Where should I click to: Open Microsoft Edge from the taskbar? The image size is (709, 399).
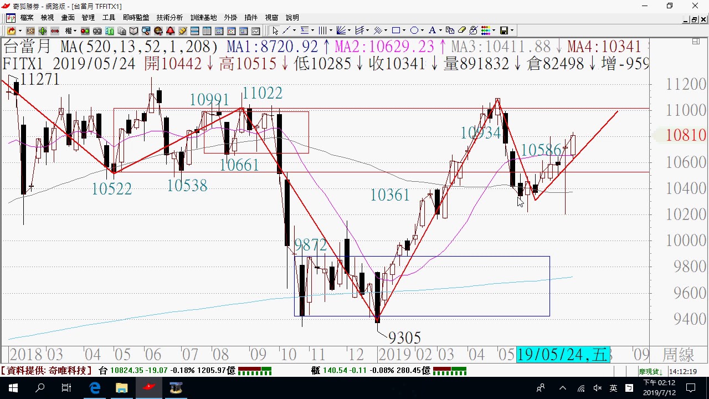tap(95, 388)
